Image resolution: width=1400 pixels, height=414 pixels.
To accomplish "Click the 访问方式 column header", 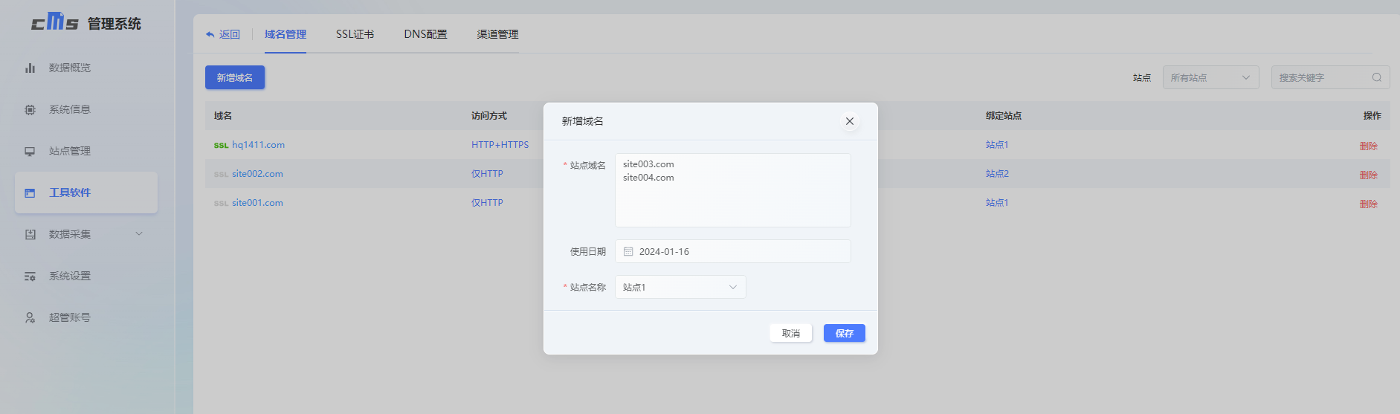I will click(x=489, y=116).
